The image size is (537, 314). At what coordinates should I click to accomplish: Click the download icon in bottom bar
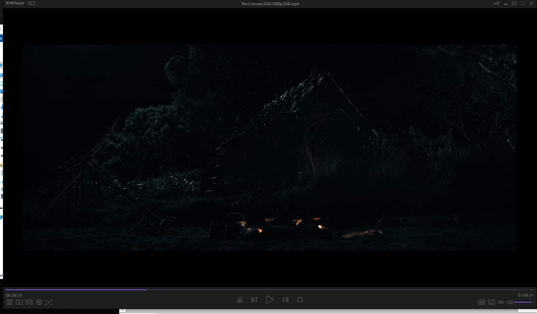coord(19,302)
